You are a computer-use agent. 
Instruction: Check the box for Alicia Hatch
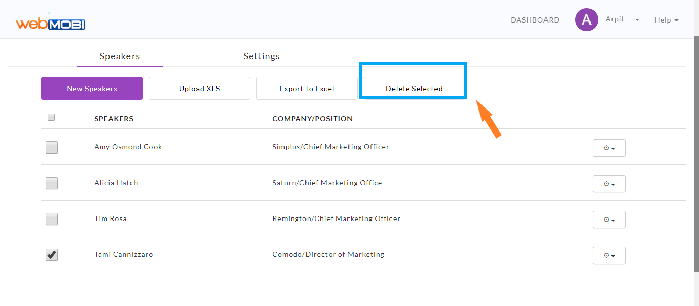[x=52, y=183]
